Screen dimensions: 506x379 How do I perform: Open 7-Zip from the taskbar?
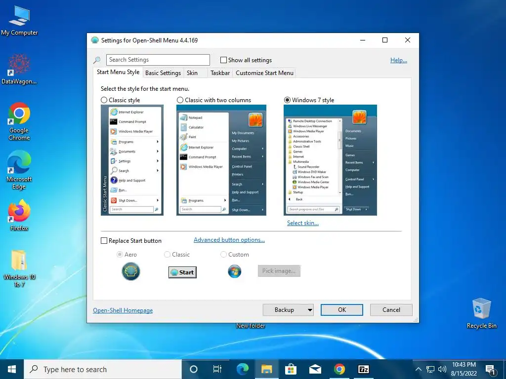pyautogui.click(x=363, y=369)
